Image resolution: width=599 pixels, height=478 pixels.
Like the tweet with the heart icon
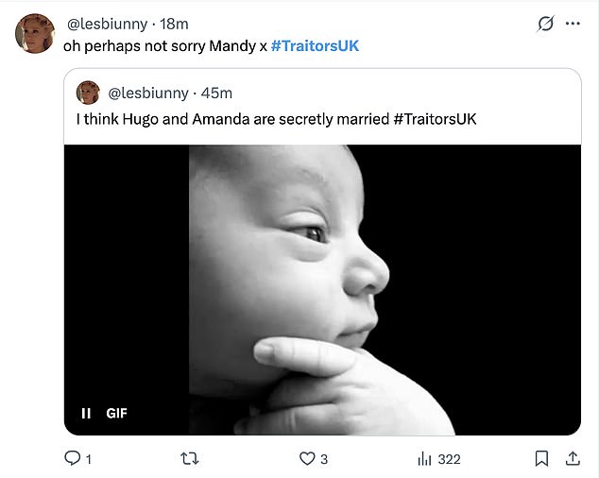(x=306, y=458)
